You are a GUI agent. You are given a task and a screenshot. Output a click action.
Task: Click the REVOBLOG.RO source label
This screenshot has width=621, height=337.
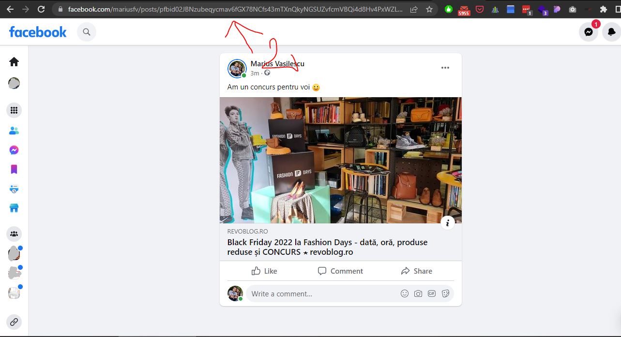(x=247, y=232)
